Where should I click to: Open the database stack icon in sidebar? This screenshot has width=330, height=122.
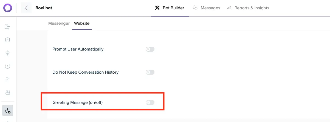coord(8,40)
